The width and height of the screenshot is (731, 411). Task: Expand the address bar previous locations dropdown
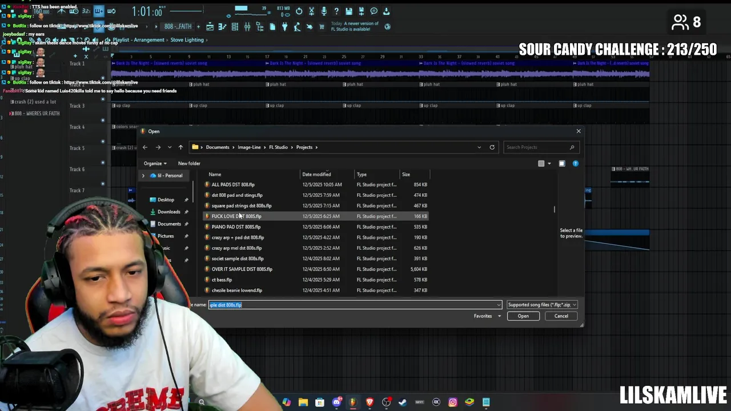479,147
